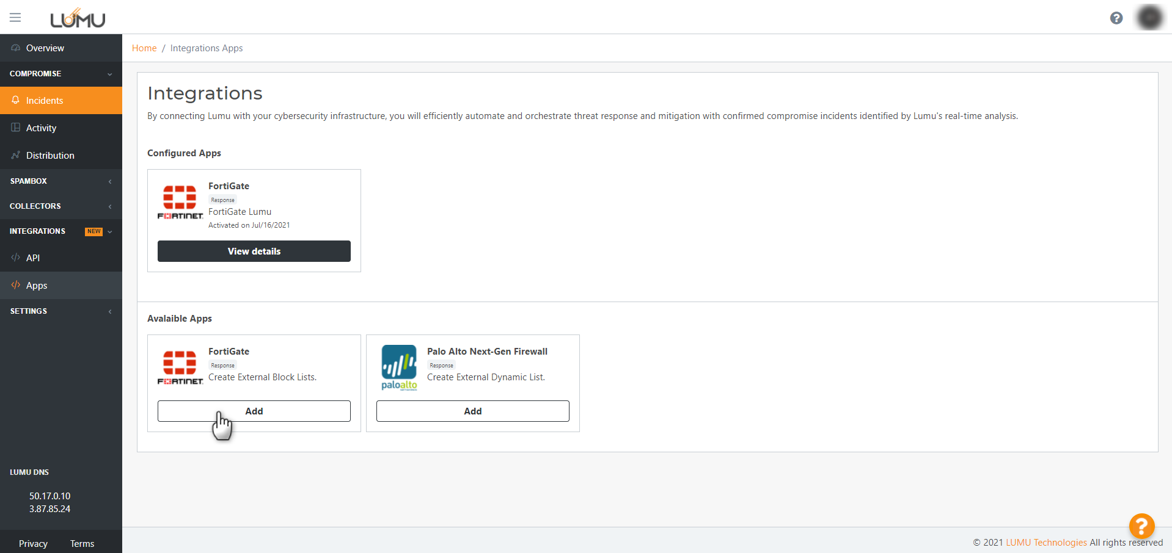
Task: Click the orange help chat bubble
Action: click(x=1141, y=526)
